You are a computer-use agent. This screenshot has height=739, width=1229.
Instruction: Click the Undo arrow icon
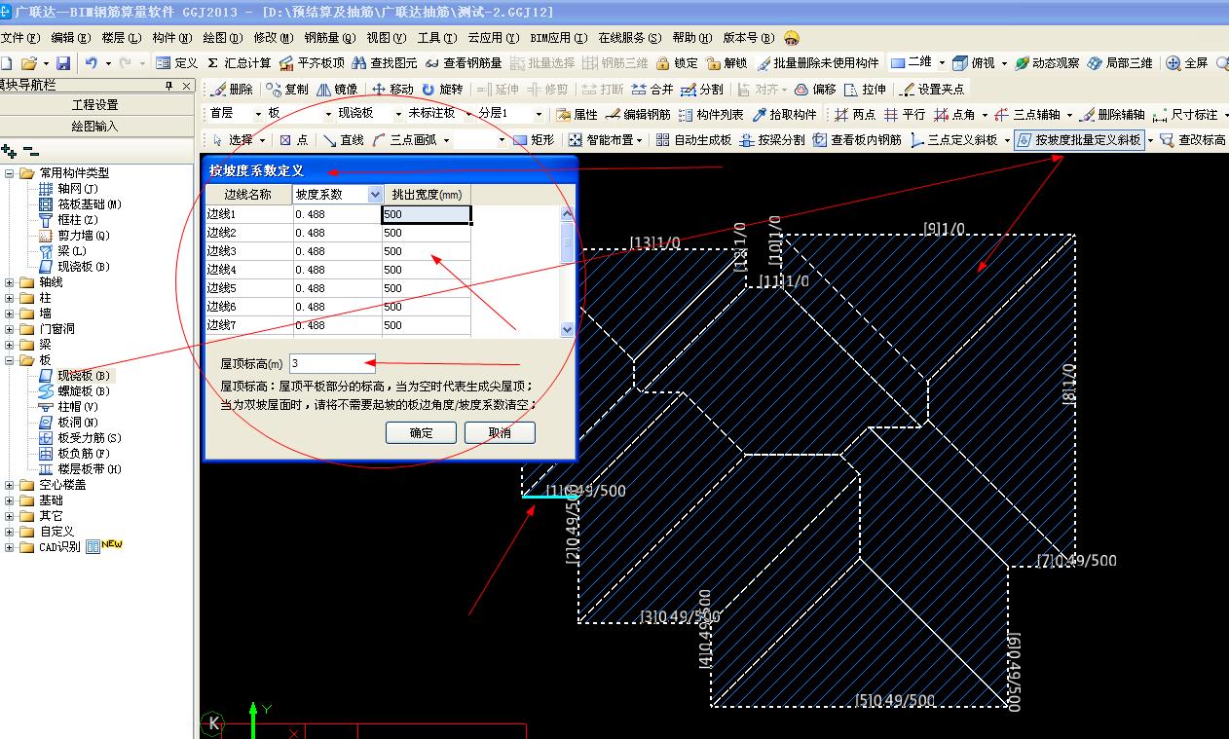(x=91, y=63)
